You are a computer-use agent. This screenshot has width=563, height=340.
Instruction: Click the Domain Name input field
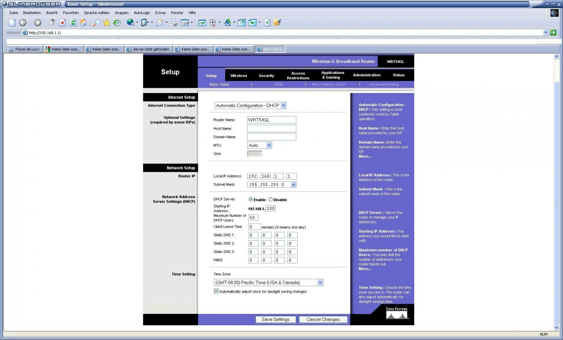(x=272, y=137)
